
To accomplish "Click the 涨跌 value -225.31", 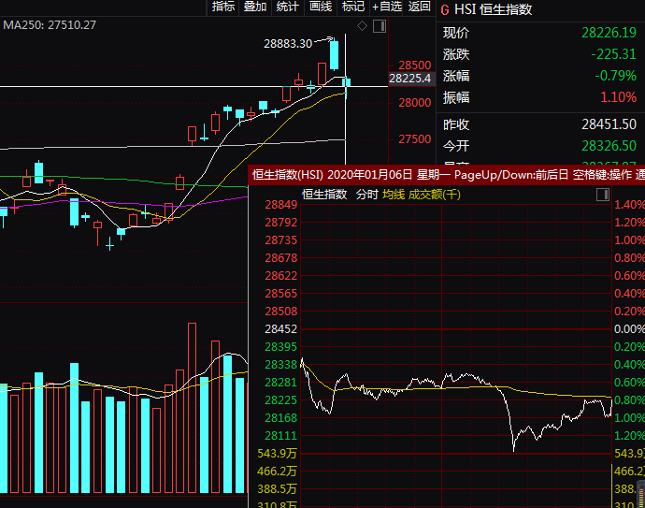I will [x=613, y=54].
